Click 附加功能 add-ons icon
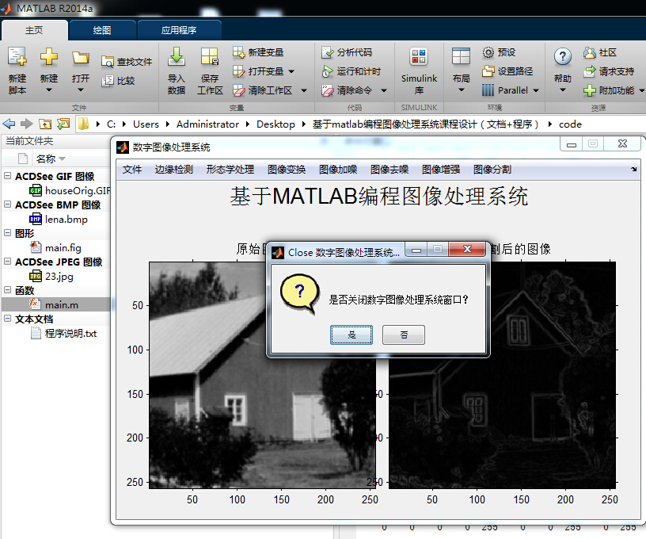The image size is (646, 539). coord(590,90)
